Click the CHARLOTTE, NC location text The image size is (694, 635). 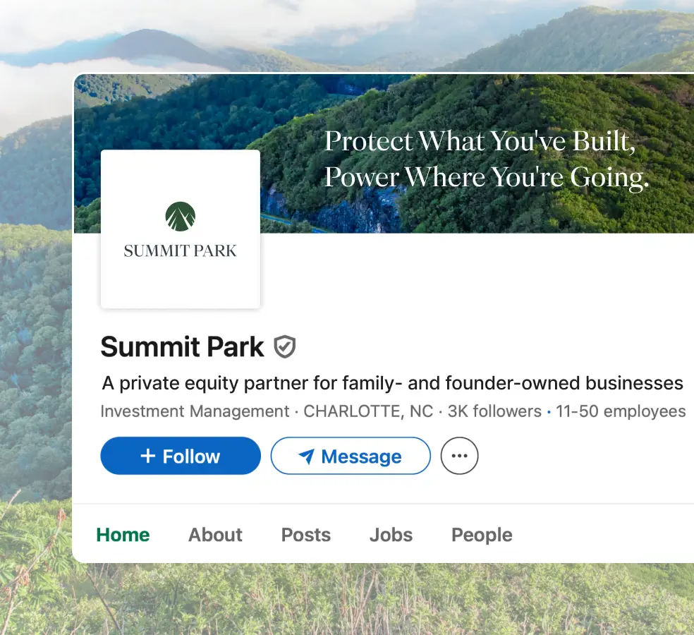pyautogui.click(x=368, y=411)
